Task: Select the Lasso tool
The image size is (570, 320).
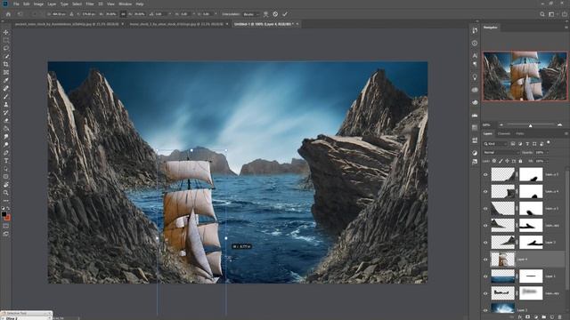Action: [x=6, y=48]
